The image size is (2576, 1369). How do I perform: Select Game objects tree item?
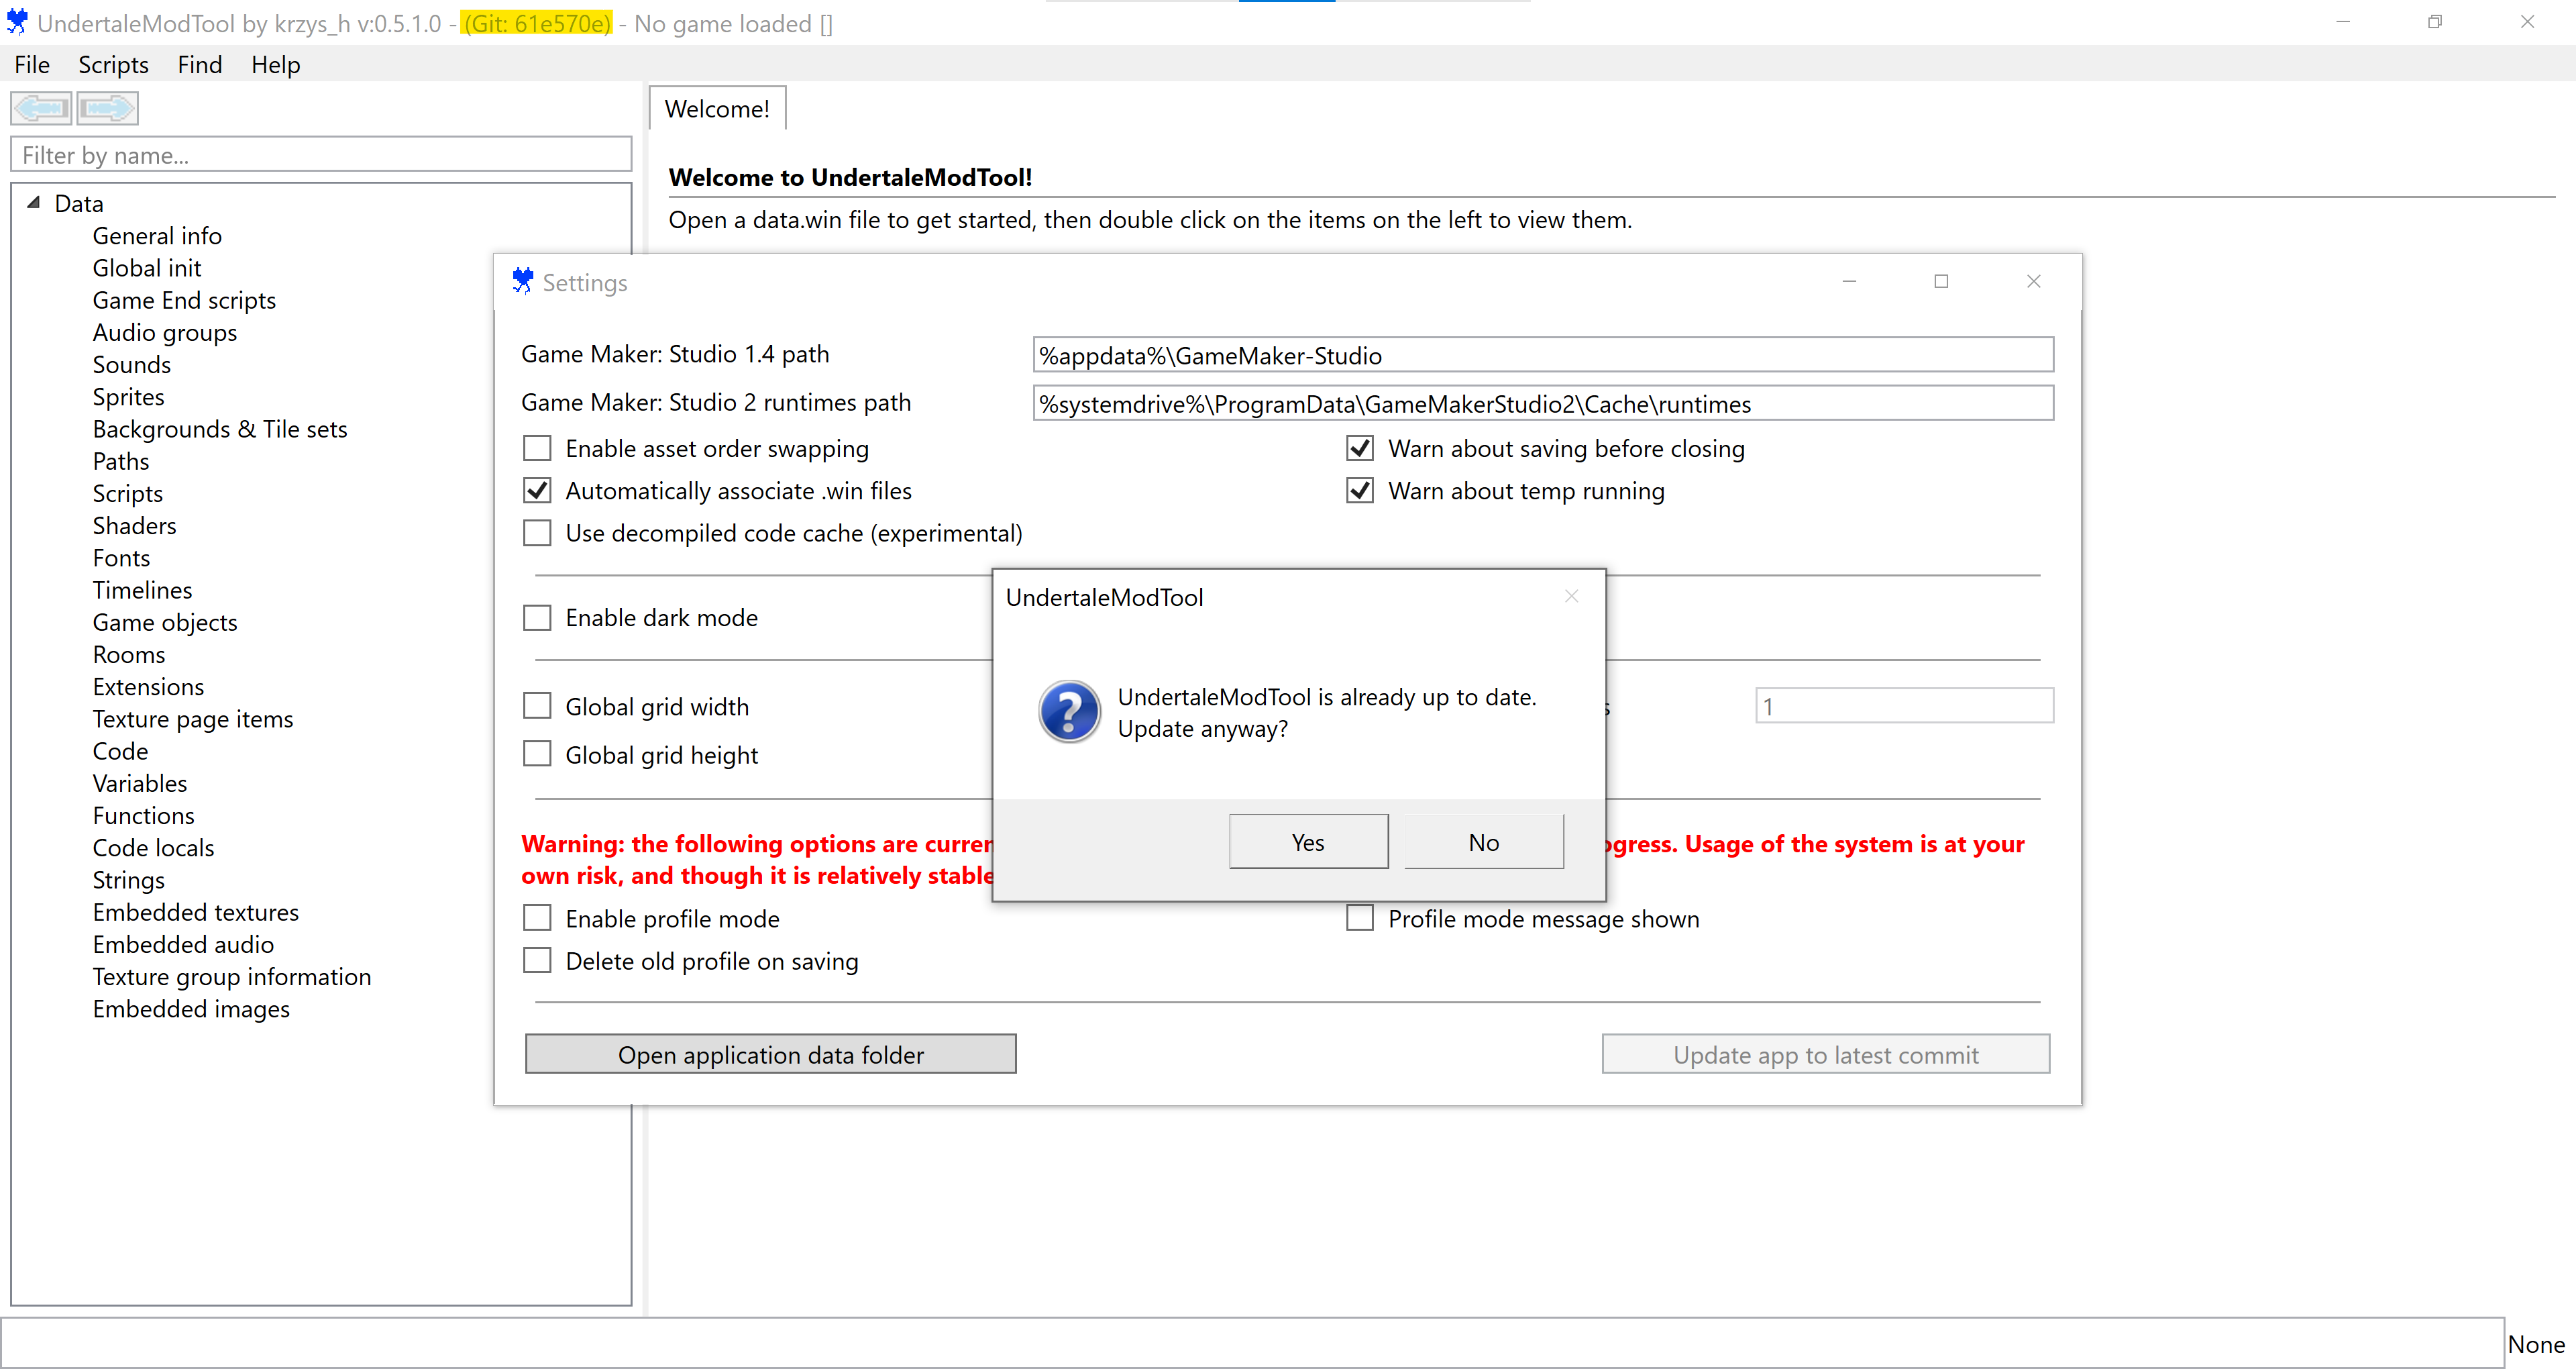pos(165,623)
